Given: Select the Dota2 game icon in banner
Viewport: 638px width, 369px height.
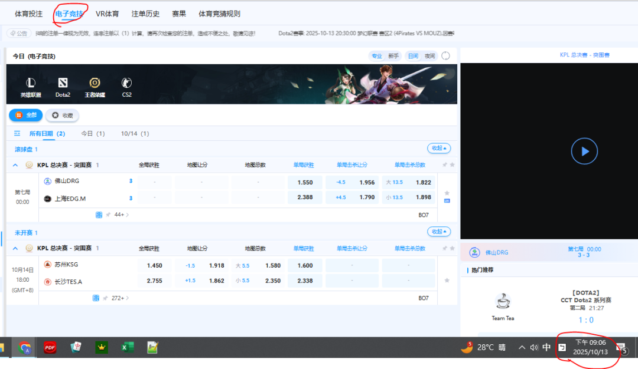Looking at the screenshot, I should click(x=63, y=86).
